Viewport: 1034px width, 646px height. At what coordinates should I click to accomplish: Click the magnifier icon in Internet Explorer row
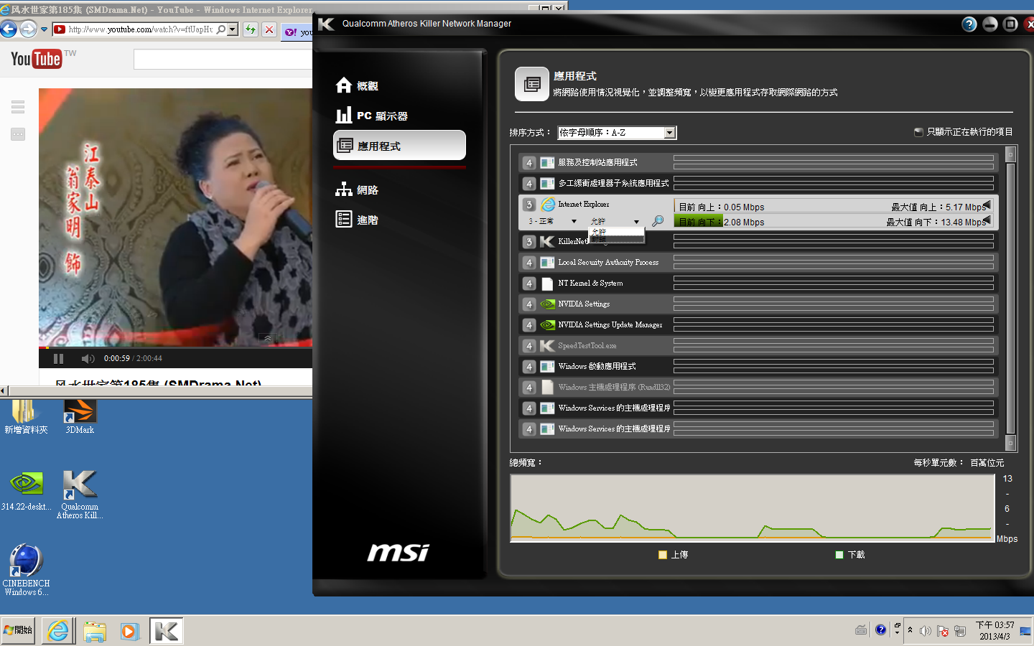coord(657,221)
